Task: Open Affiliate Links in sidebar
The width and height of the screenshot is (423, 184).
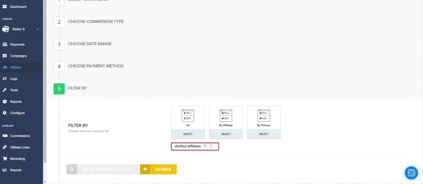Action: coord(20,147)
